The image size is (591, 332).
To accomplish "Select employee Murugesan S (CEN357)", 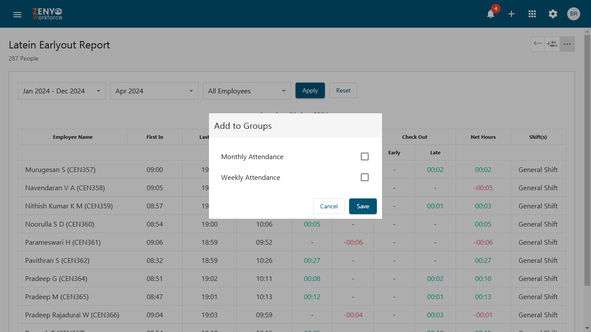I will click(x=60, y=169).
